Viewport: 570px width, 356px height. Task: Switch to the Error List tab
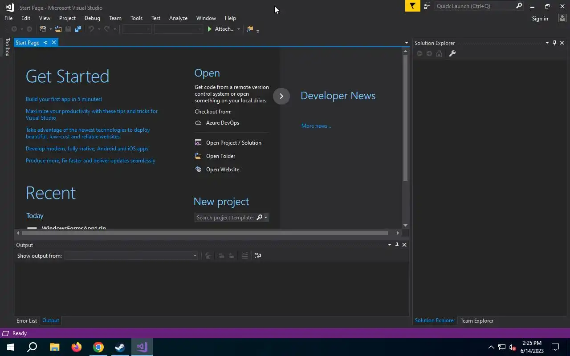27,321
